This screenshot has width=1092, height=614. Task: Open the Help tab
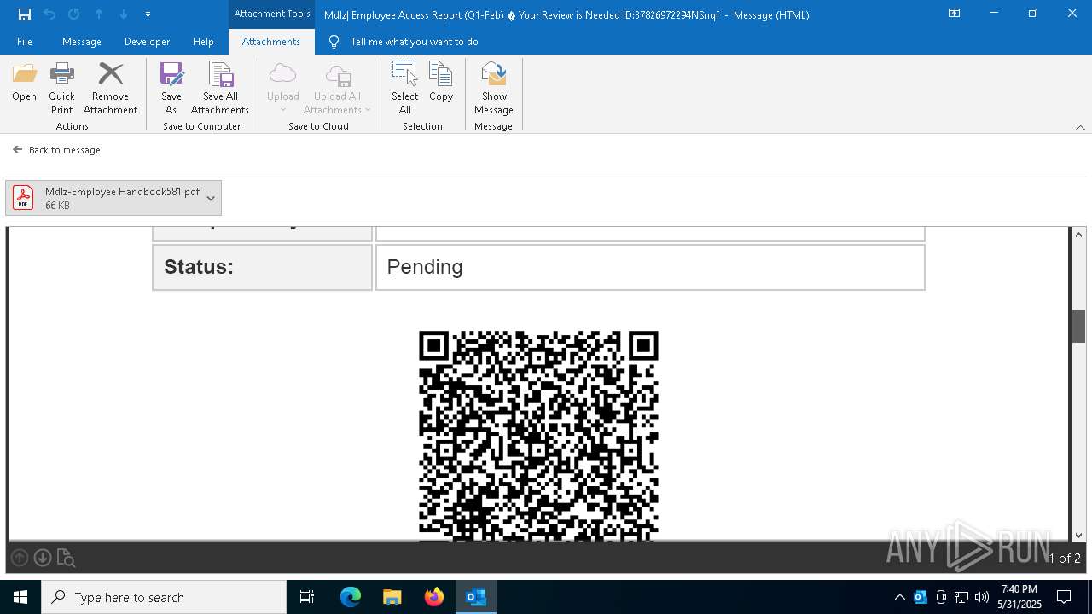tap(203, 42)
